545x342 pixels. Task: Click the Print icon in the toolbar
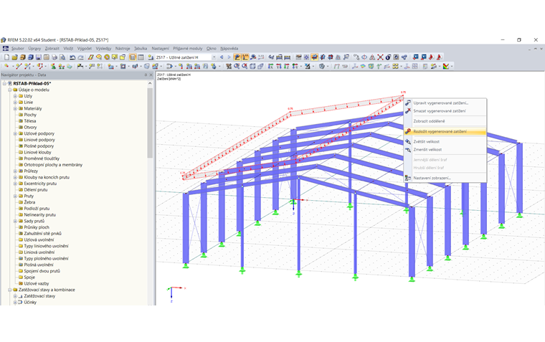point(54,57)
